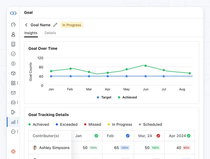Image resolution: width=210 pixels, height=159 pixels.
Task: Click the red check status in Mar, 24 column
Action: click(x=158, y=136)
